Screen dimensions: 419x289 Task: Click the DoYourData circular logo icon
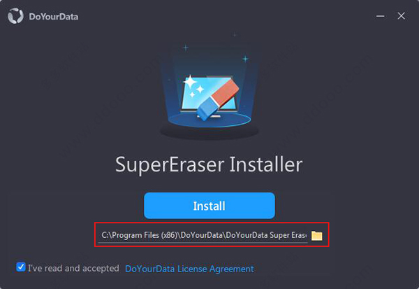(15, 16)
